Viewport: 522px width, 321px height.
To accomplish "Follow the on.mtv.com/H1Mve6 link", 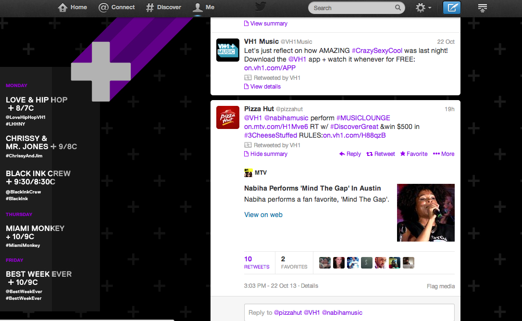I will pos(276,127).
